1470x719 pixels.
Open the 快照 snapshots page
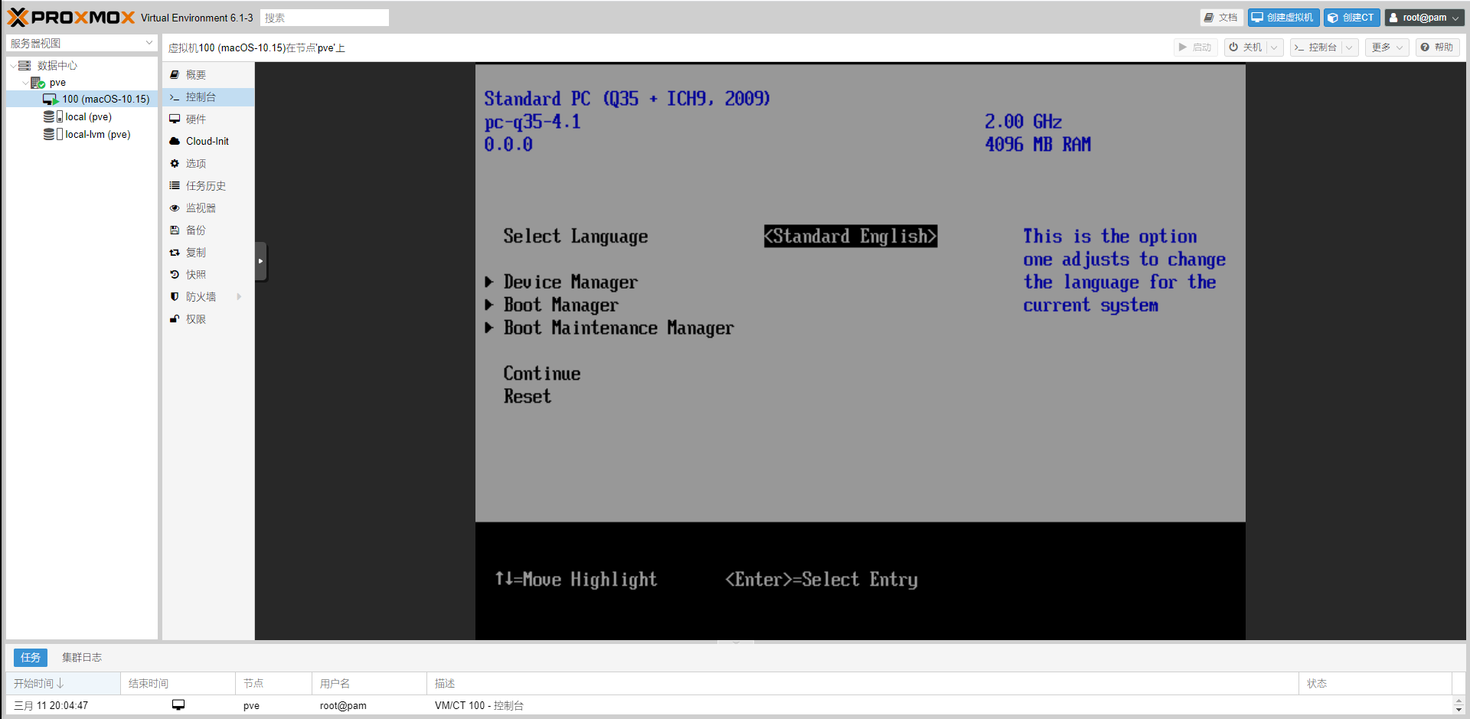pos(195,275)
